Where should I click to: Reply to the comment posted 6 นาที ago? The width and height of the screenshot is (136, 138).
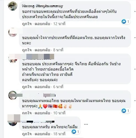pos(42,87)
